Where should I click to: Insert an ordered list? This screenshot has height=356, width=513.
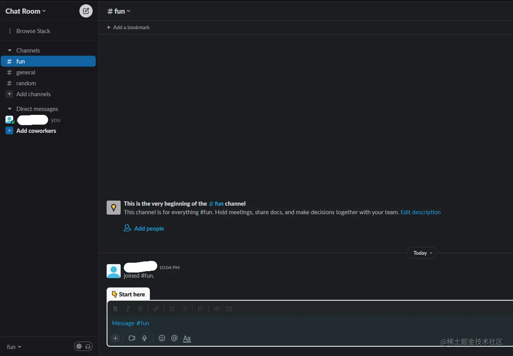(172, 309)
